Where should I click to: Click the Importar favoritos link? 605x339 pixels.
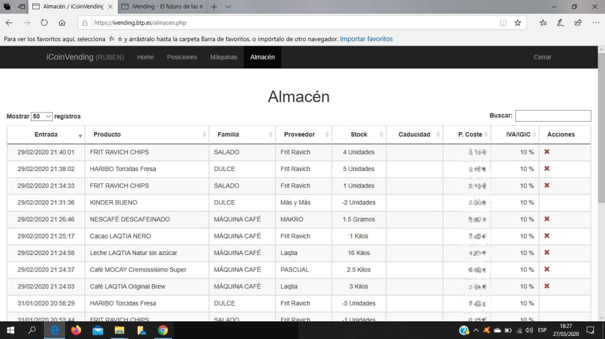[x=366, y=39]
